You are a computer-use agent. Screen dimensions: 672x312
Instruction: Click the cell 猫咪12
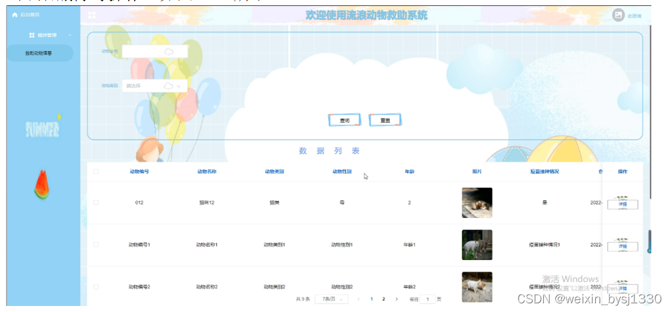coord(207,203)
